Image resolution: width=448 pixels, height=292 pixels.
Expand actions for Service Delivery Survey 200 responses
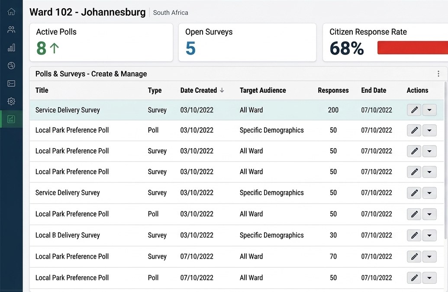[x=429, y=110]
